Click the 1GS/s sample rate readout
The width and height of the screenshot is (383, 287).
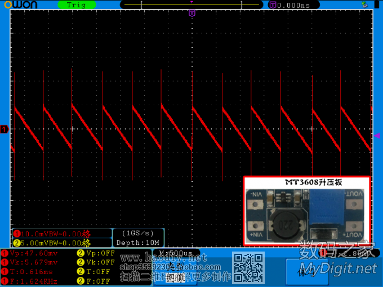point(137,232)
